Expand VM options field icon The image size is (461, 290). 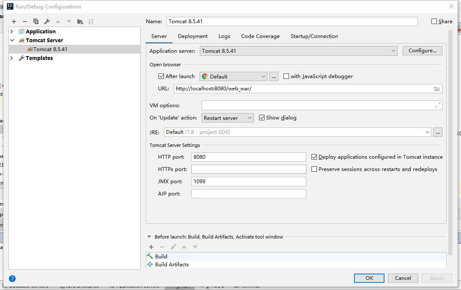coord(438,105)
